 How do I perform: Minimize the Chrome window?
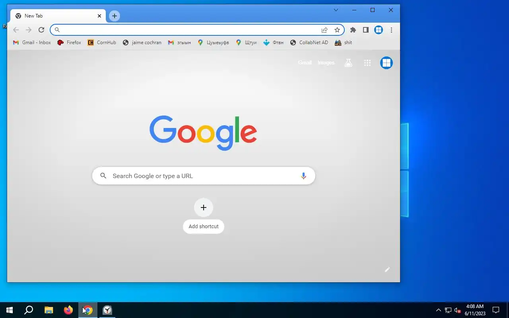click(x=354, y=10)
